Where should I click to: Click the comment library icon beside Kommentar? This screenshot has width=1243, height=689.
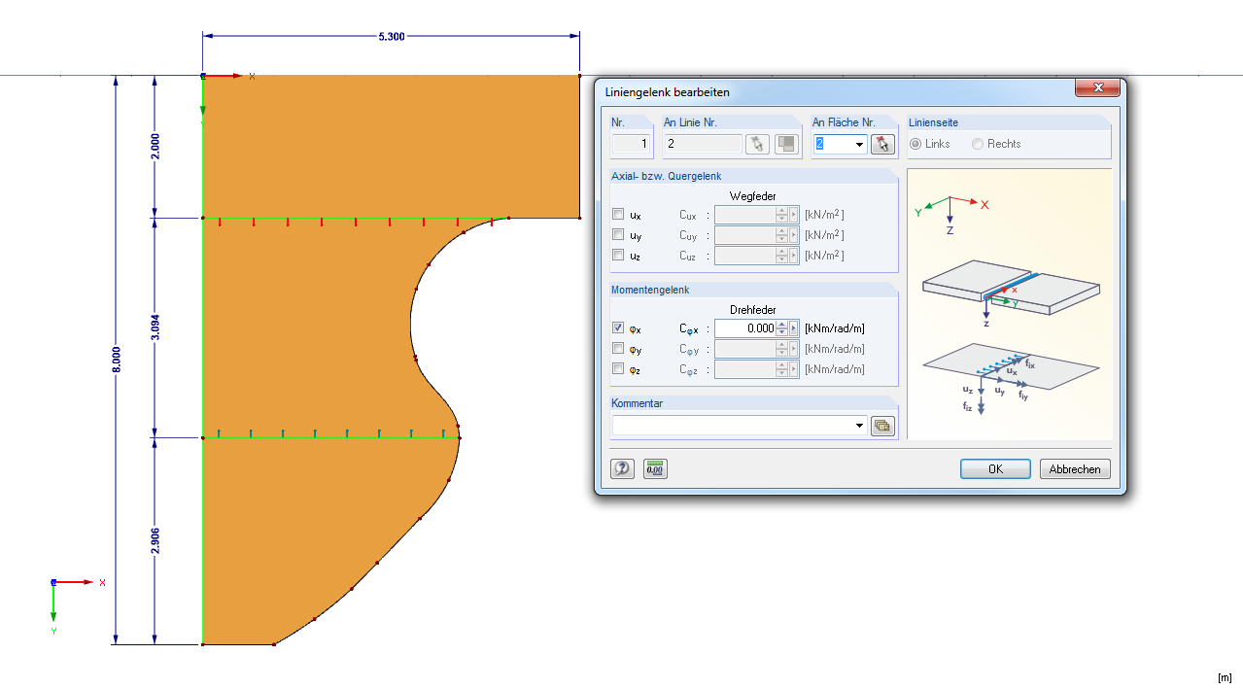[x=880, y=425]
